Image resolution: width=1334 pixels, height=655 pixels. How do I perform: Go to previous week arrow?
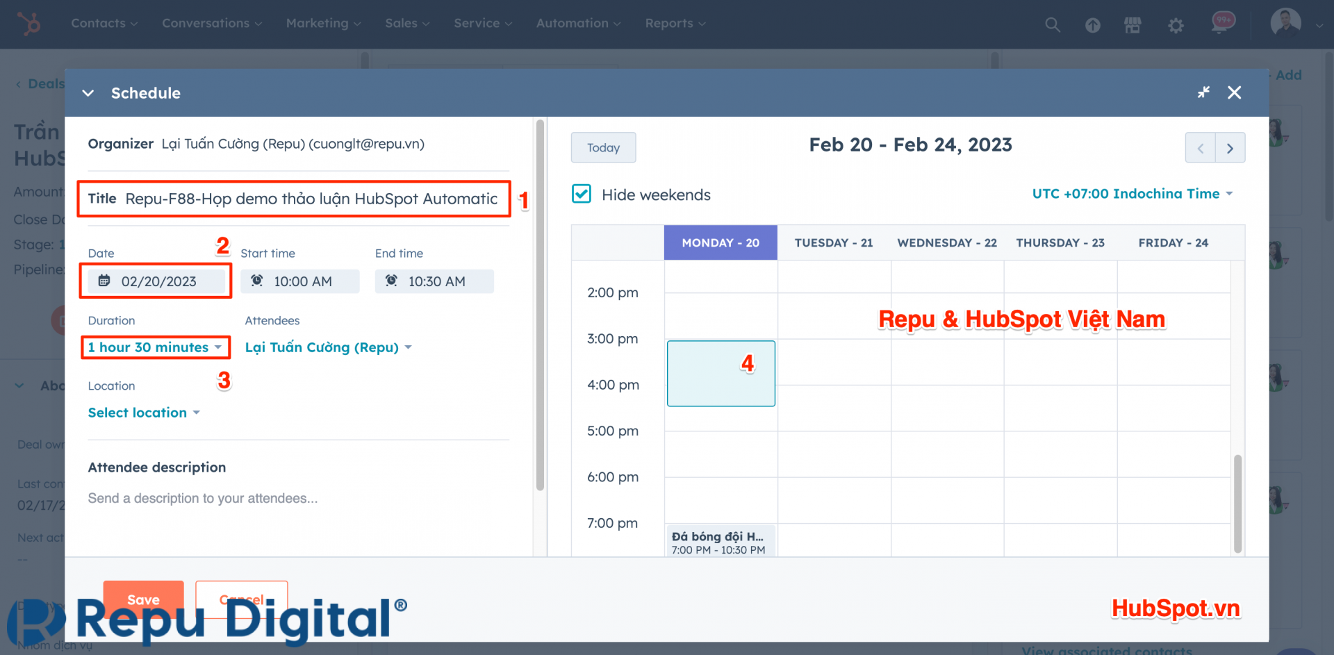coord(1200,148)
